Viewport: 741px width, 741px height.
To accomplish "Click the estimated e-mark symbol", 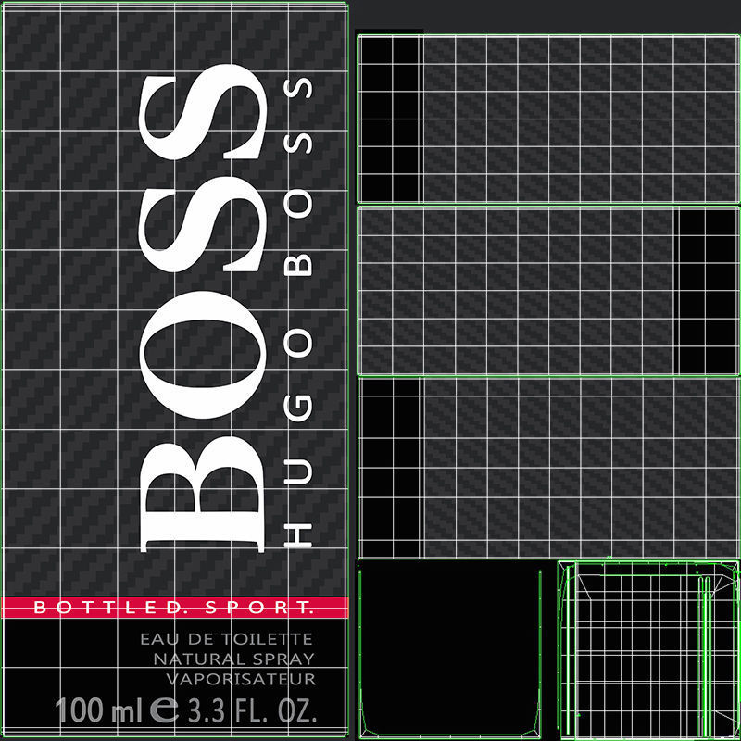I will (164, 710).
